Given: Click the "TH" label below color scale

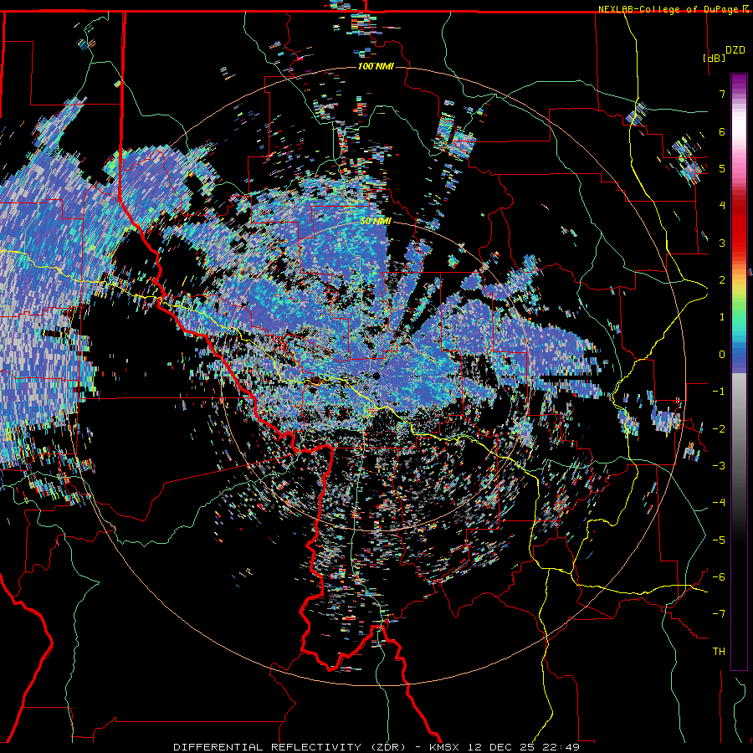Looking at the screenshot, I should point(719,652).
